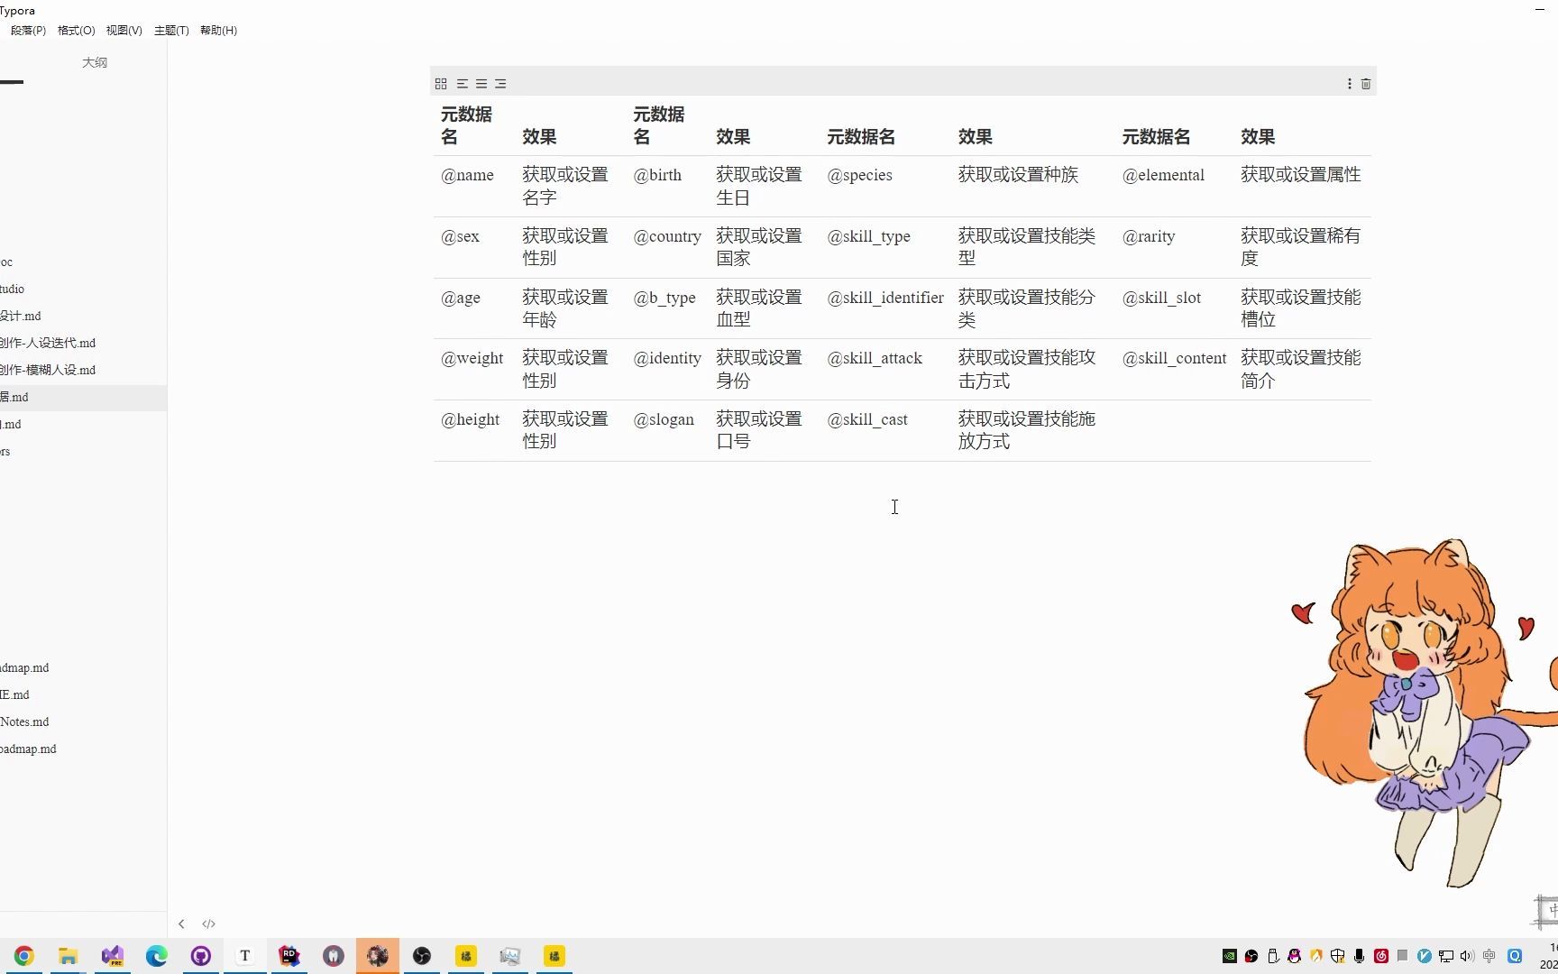
Task: Switch to source code mode
Action: [x=208, y=923]
